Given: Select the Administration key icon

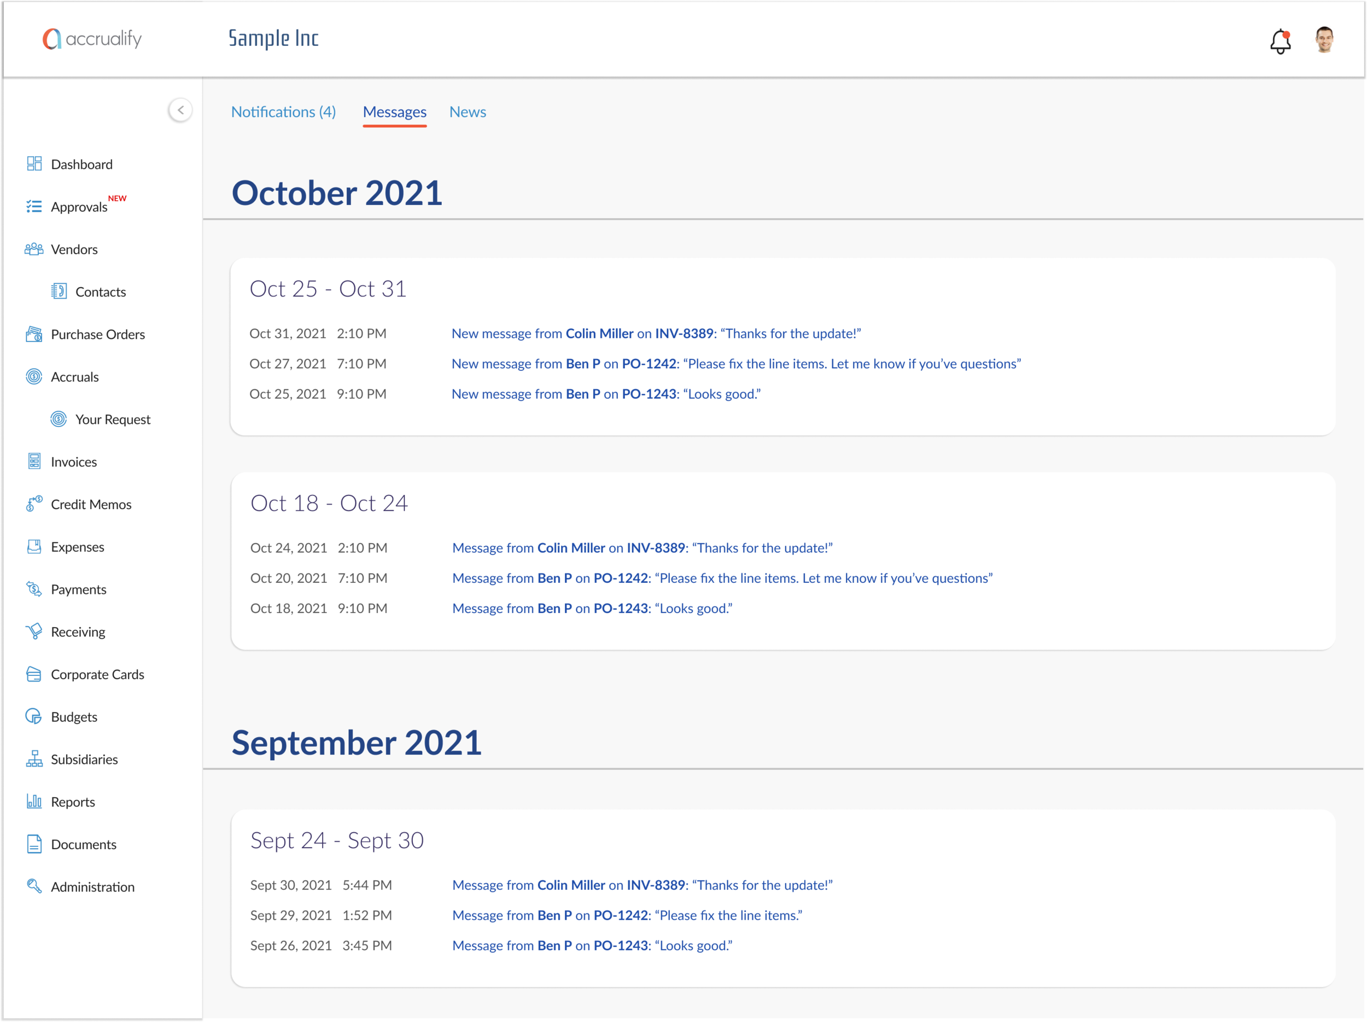Looking at the screenshot, I should pos(34,886).
